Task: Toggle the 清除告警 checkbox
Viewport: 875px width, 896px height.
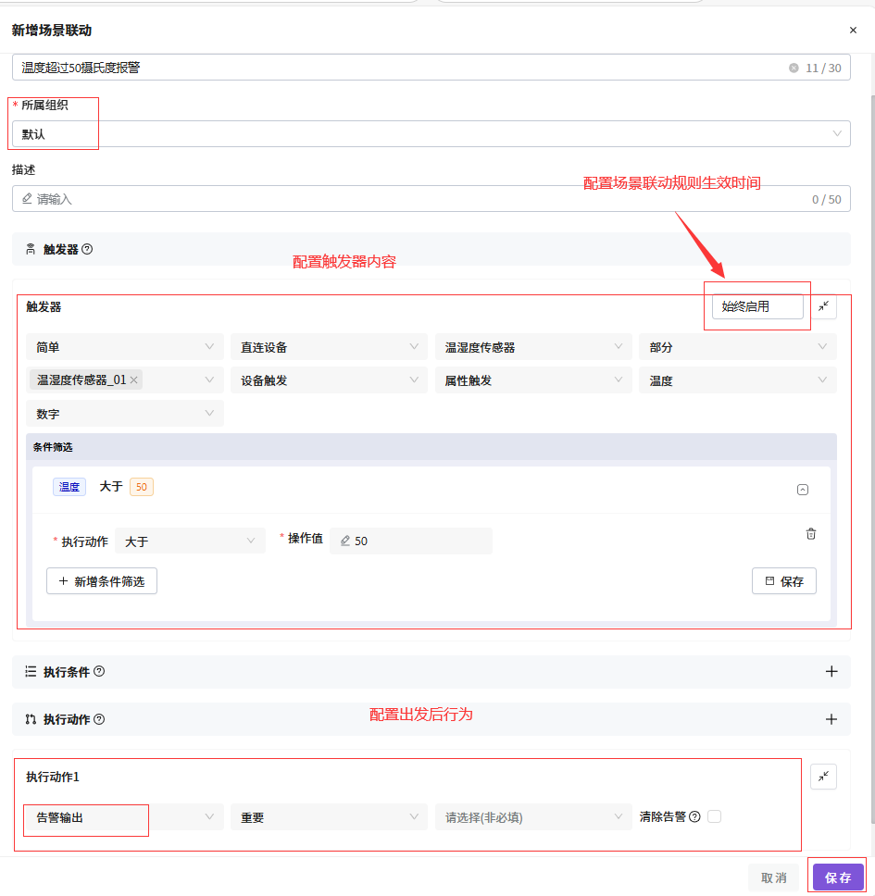Action: point(714,816)
